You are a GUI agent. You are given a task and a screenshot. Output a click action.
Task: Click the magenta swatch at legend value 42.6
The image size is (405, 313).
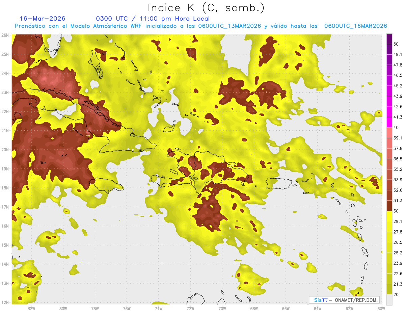(x=389, y=112)
